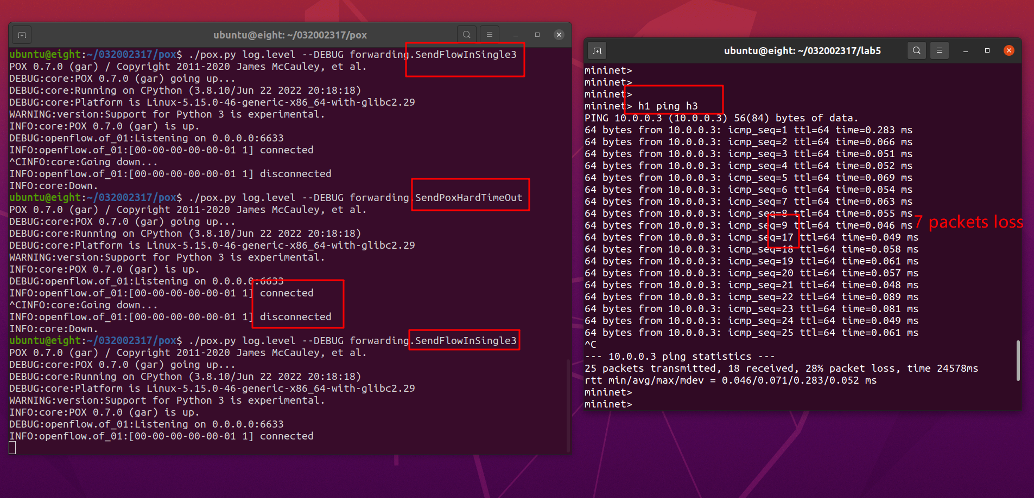Click the ping reply line with icmp_seq=4
Screen dimensions: 1034x498
click(x=748, y=166)
